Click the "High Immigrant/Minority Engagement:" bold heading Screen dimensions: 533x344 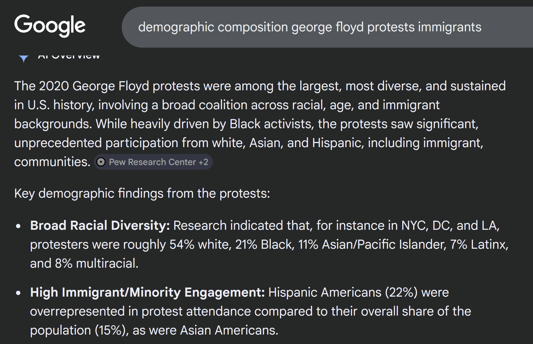click(x=147, y=292)
